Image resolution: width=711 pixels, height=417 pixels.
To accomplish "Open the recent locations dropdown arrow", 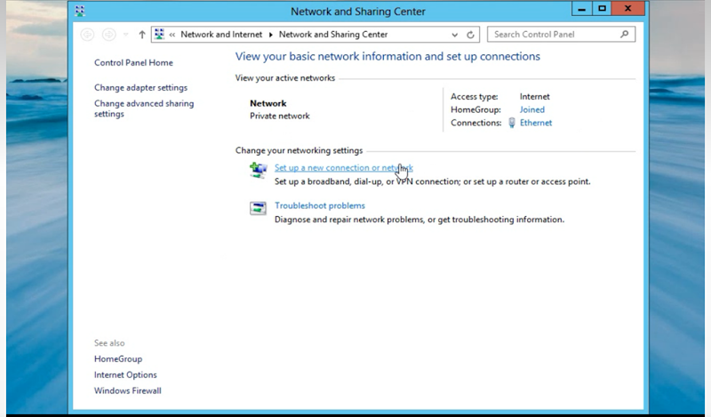I will [125, 35].
